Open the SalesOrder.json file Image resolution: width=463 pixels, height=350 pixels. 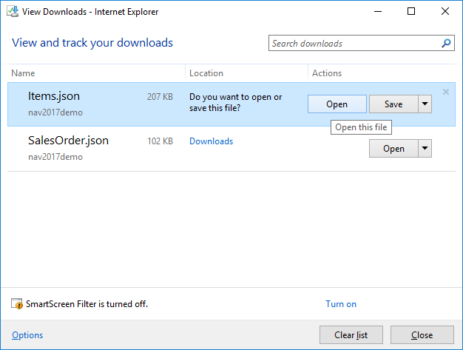coord(393,148)
